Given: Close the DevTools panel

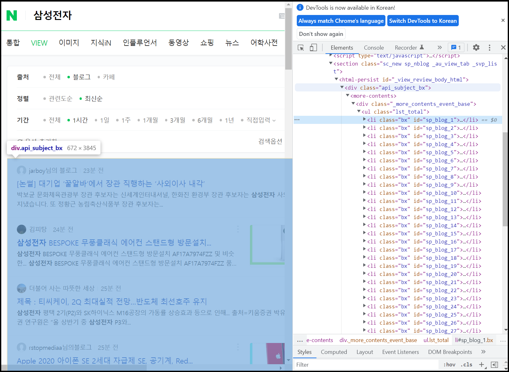Looking at the screenshot, I should point(503,47).
